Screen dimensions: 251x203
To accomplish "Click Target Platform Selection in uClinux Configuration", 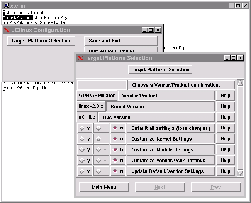I will [41, 41].
